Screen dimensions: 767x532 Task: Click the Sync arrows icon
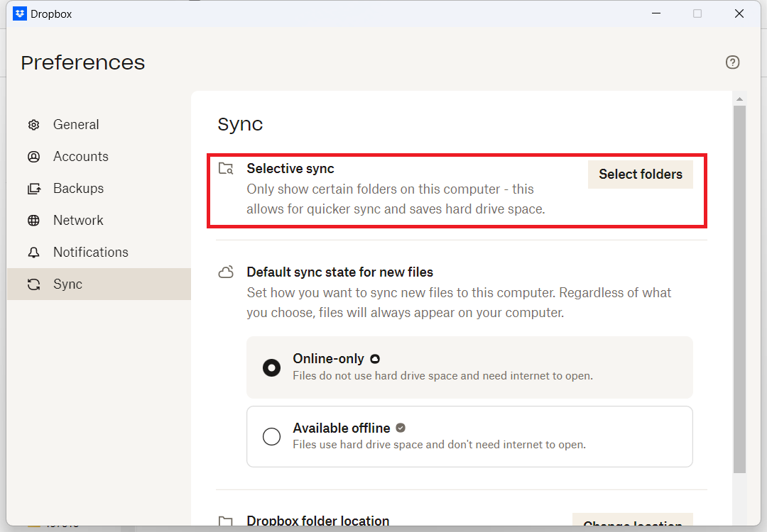click(34, 284)
